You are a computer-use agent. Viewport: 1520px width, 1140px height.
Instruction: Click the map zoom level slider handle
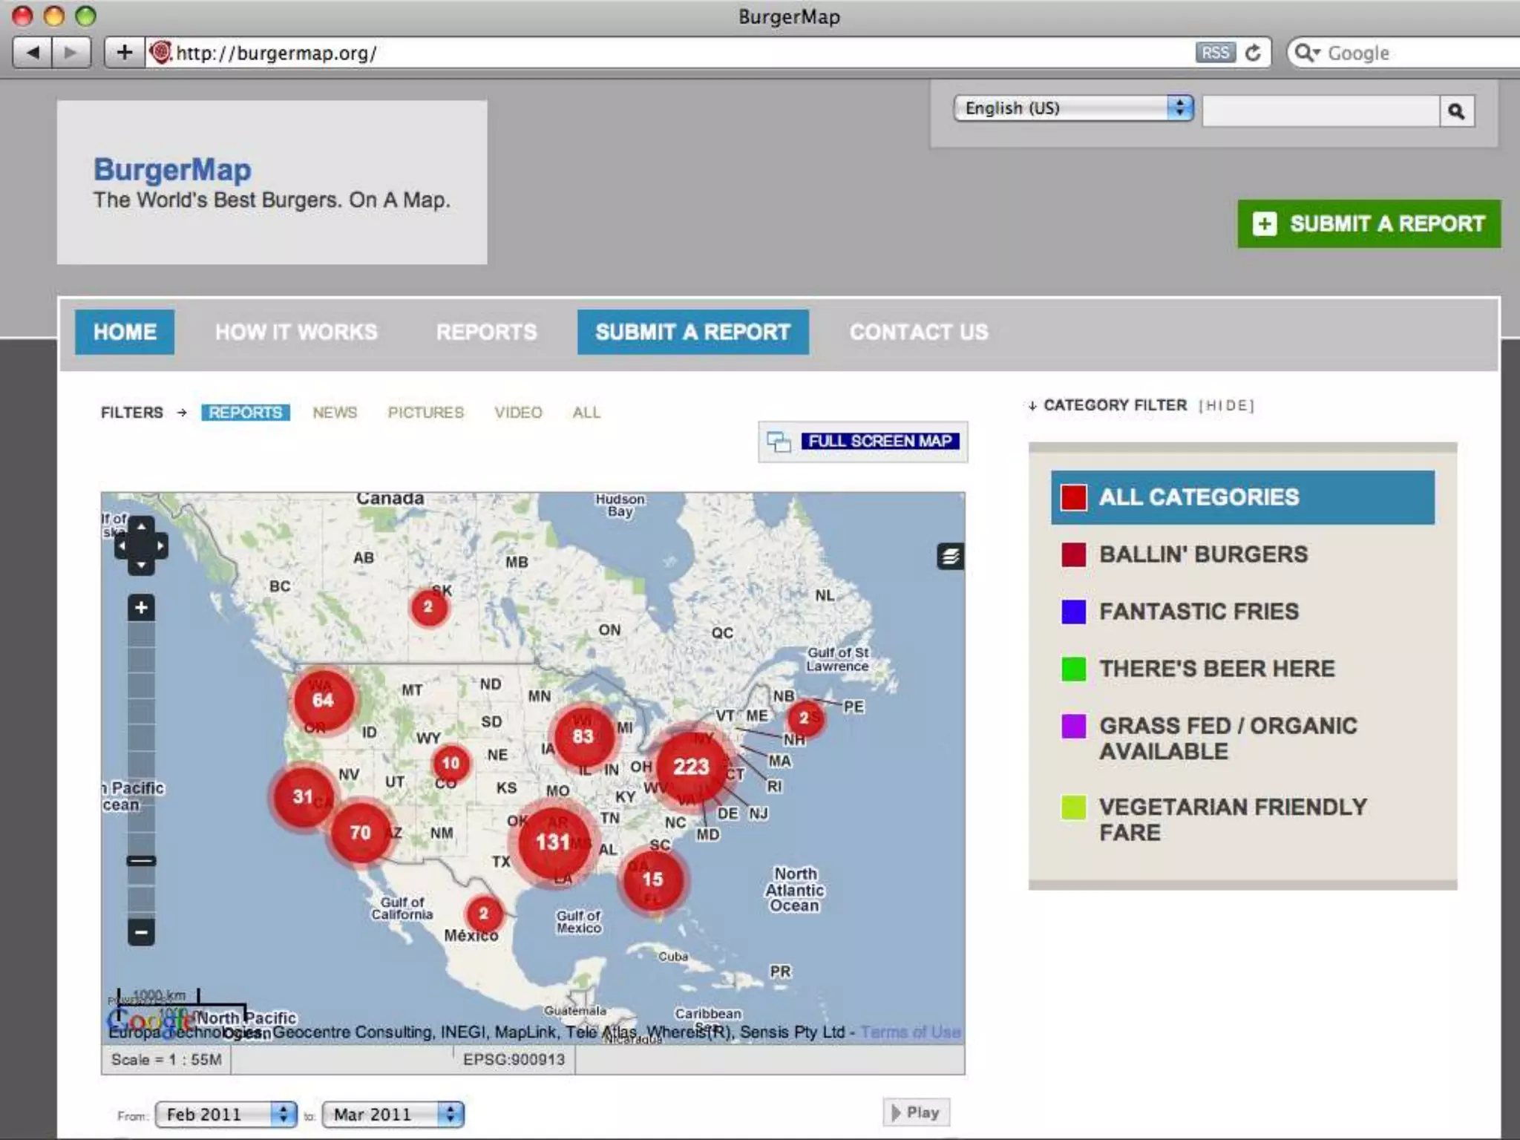tap(141, 861)
